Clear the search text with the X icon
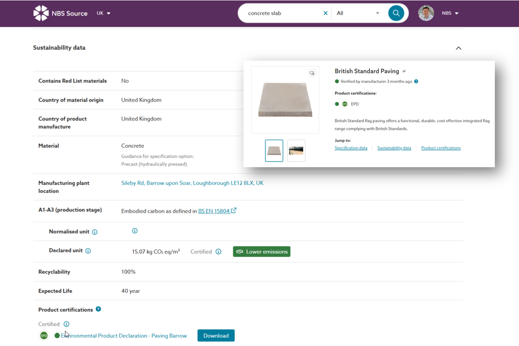Image resolution: width=519 pixels, height=346 pixels. (x=326, y=13)
